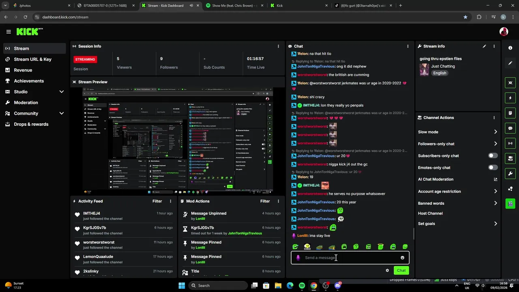
Task: Click the speech bubble icon in right sidebar
Action: point(510,128)
